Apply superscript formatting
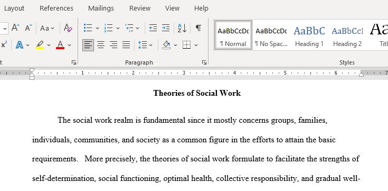The image size is (388, 191). 4,45
